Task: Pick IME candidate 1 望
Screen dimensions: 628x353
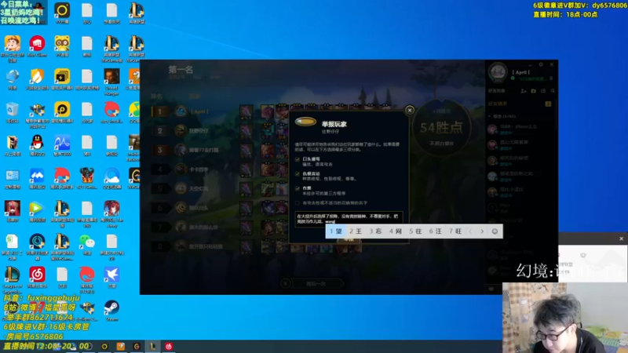Action: 336,231
